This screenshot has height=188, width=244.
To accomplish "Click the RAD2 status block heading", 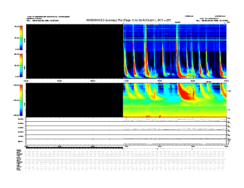I will coord(18,150).
